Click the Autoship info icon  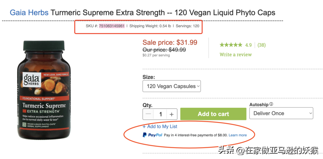tap(271, 104)
